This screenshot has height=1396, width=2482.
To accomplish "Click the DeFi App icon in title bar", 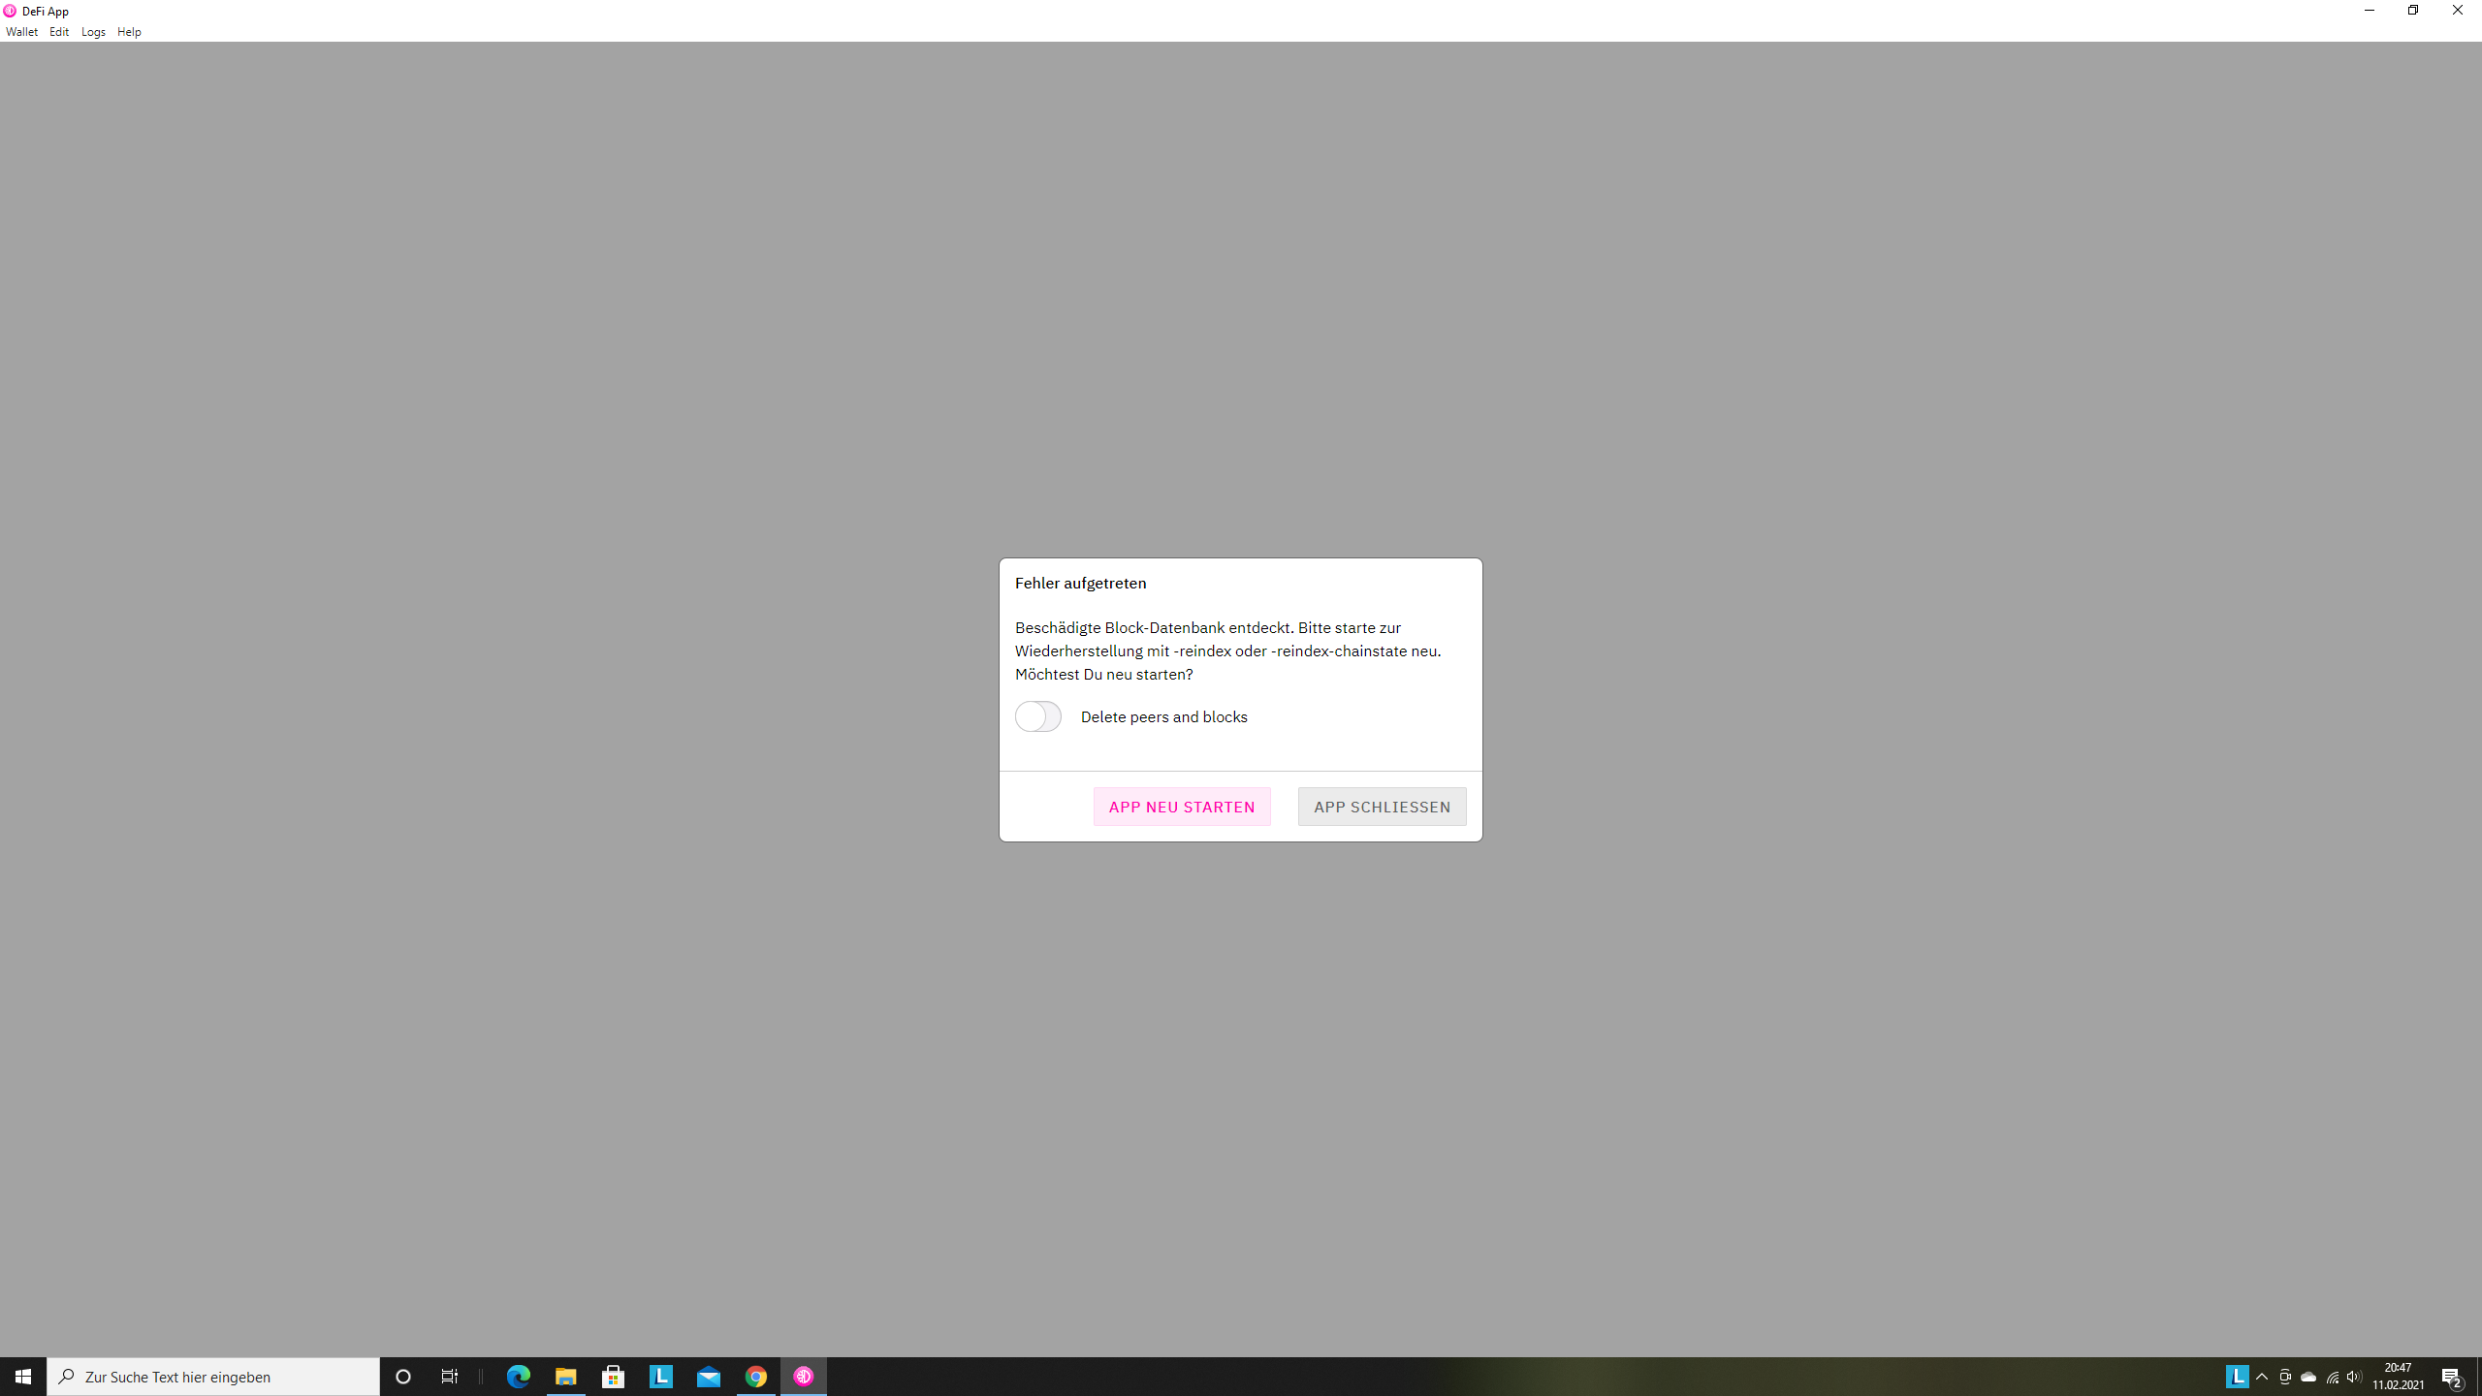I will tap(10, 11).
